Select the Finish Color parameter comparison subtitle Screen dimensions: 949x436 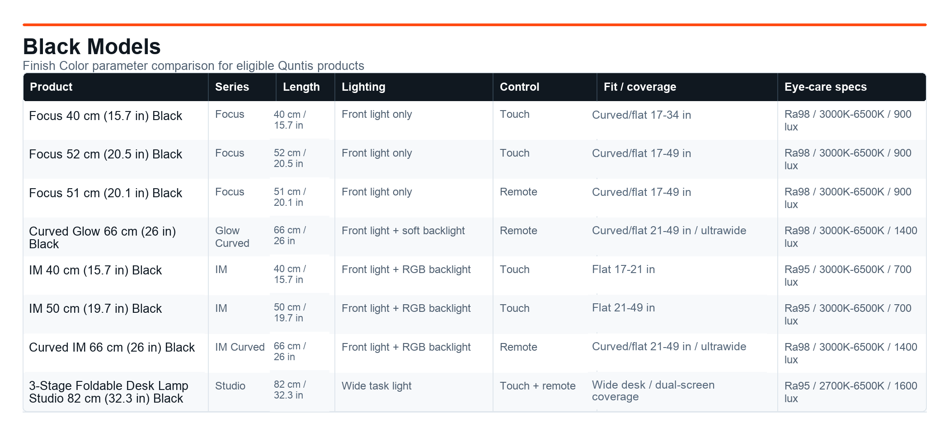tap(193, 66)
